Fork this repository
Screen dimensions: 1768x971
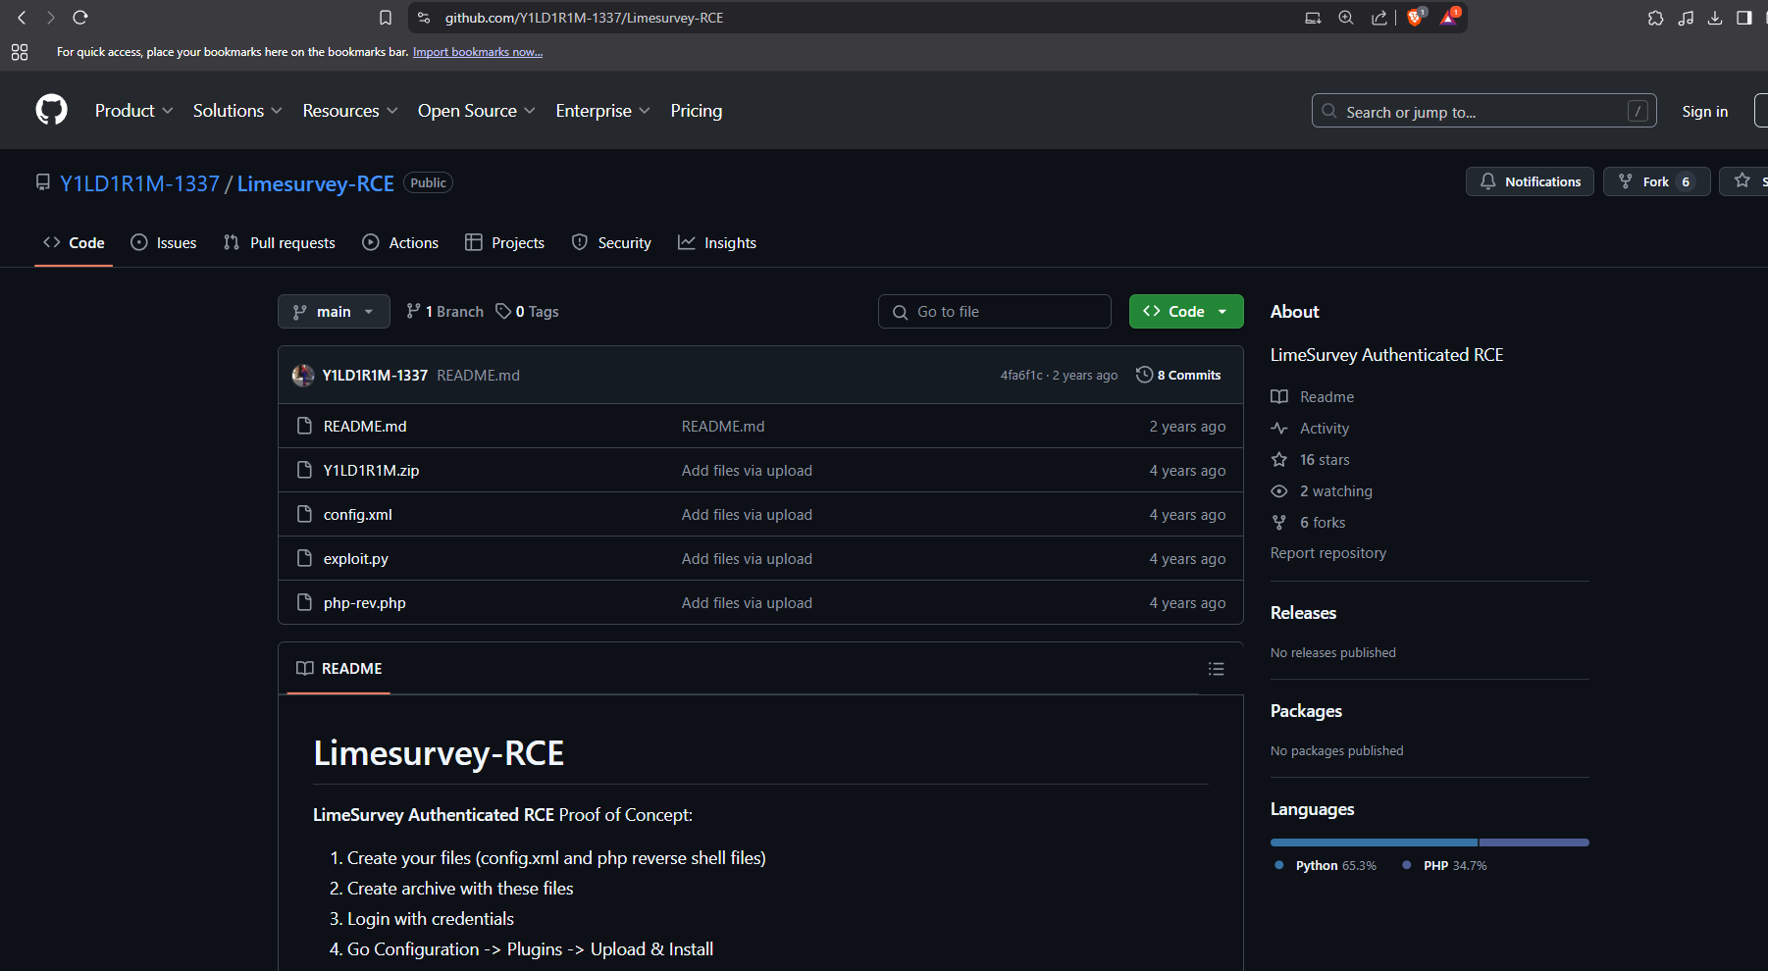(1656, 181)
